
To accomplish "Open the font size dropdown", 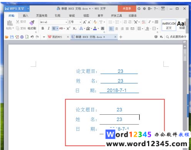I will [80, 22].
